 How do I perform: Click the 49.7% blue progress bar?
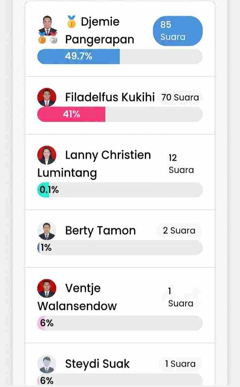(x=120, y=57)
